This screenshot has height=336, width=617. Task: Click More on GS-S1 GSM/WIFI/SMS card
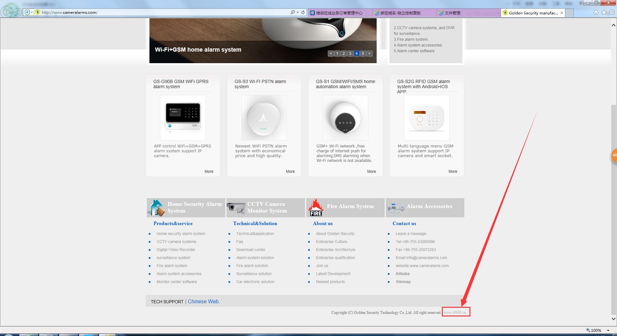371,172
